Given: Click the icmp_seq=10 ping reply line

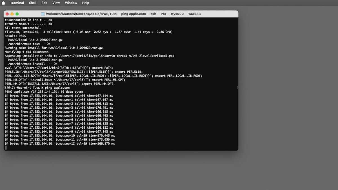Looking at the screenshot, I should (x=60, y=135).
